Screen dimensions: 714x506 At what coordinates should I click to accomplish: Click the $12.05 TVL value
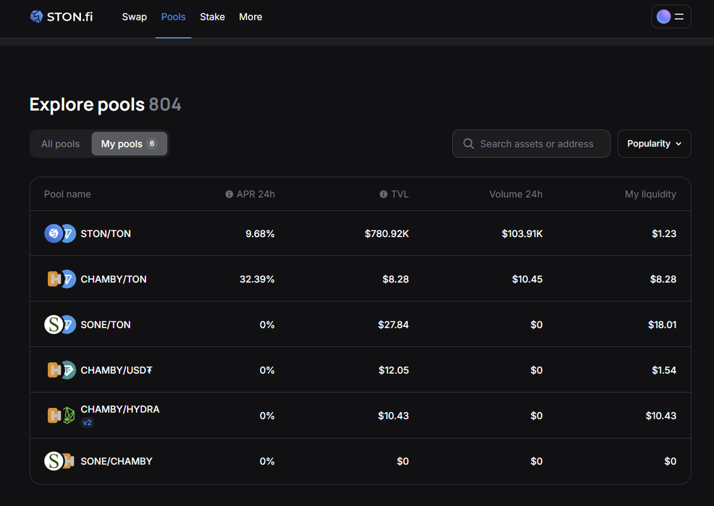point(393,370)
